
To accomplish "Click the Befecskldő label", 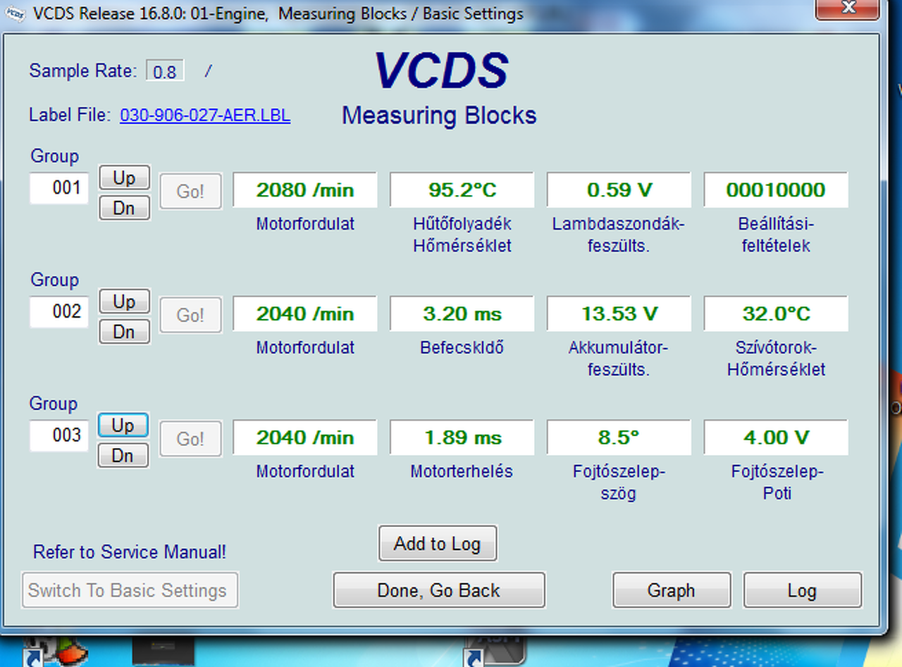I will click(462, 348).
